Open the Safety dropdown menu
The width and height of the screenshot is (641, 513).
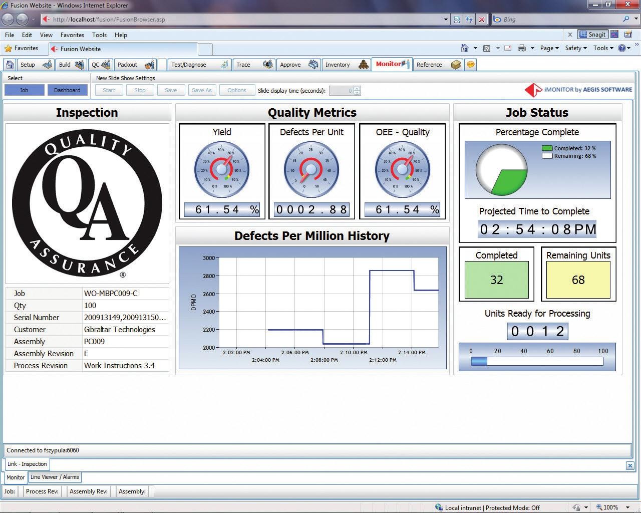(576, 48)
